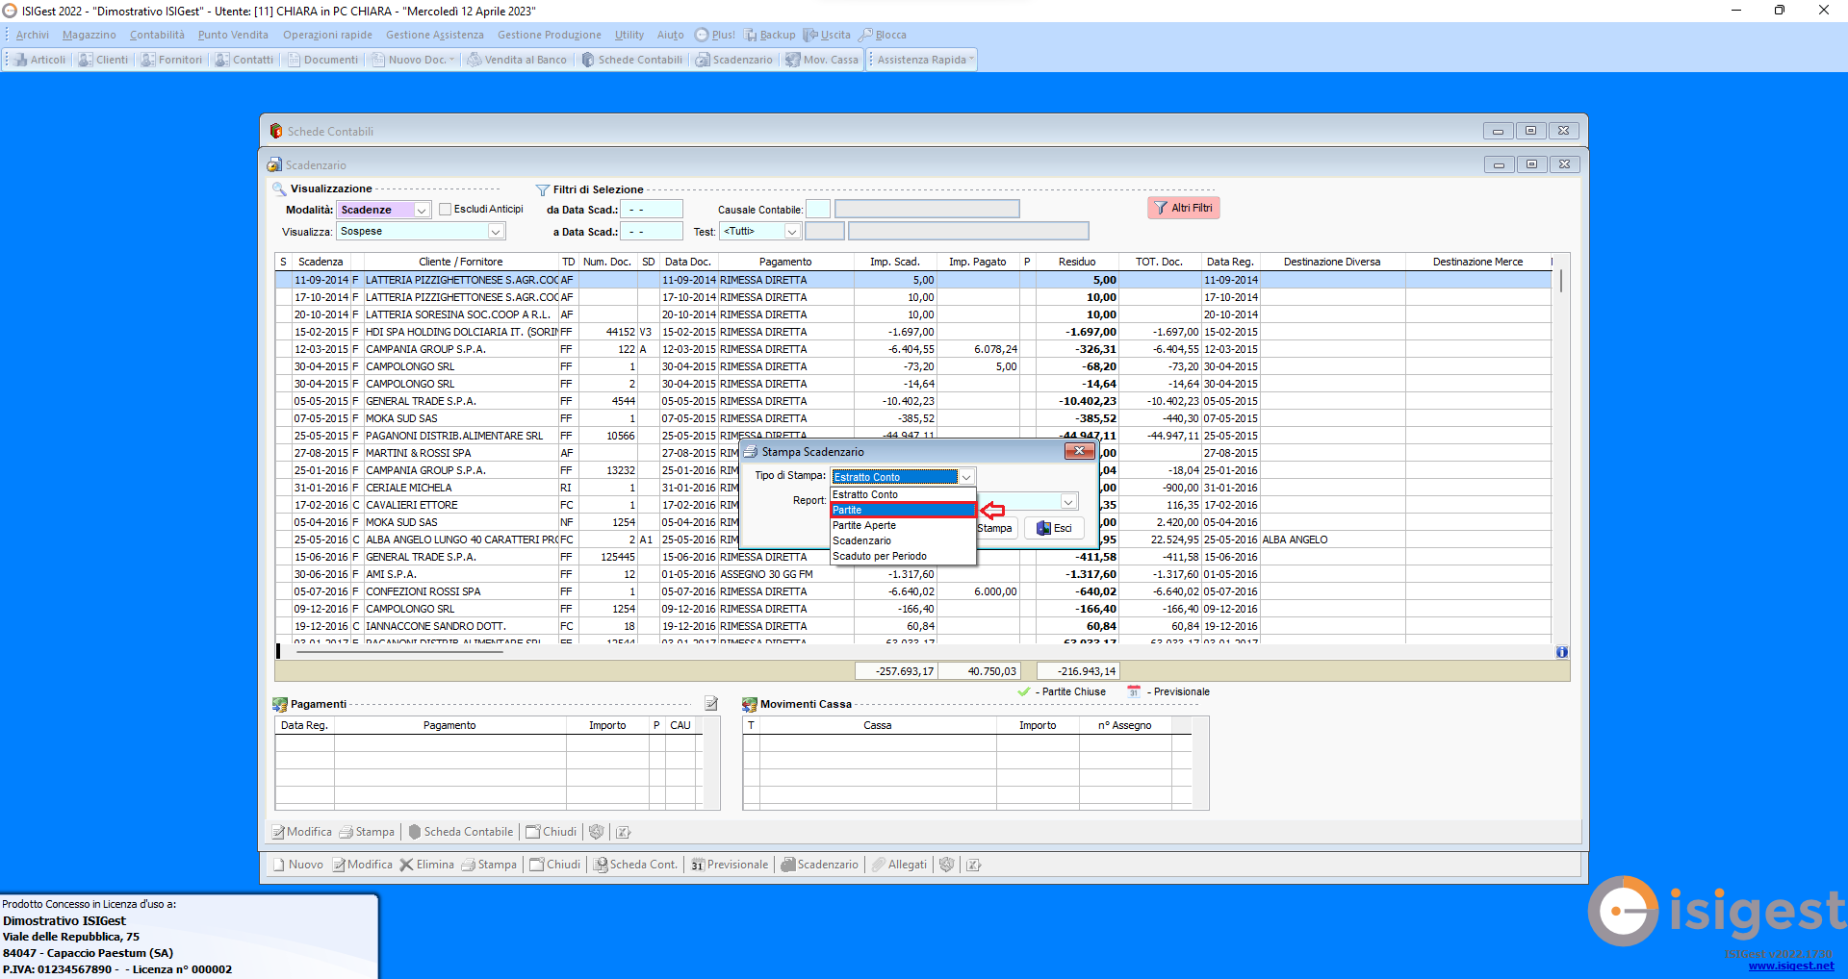The height and width of the screenshot is (979, 1848).
Task: Close the Stampa Scadenzario dialog
Action: coord(1079,451)
